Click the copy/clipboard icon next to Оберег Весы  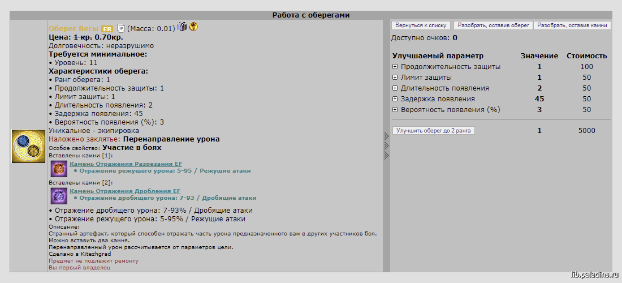(x=121, y=28)
